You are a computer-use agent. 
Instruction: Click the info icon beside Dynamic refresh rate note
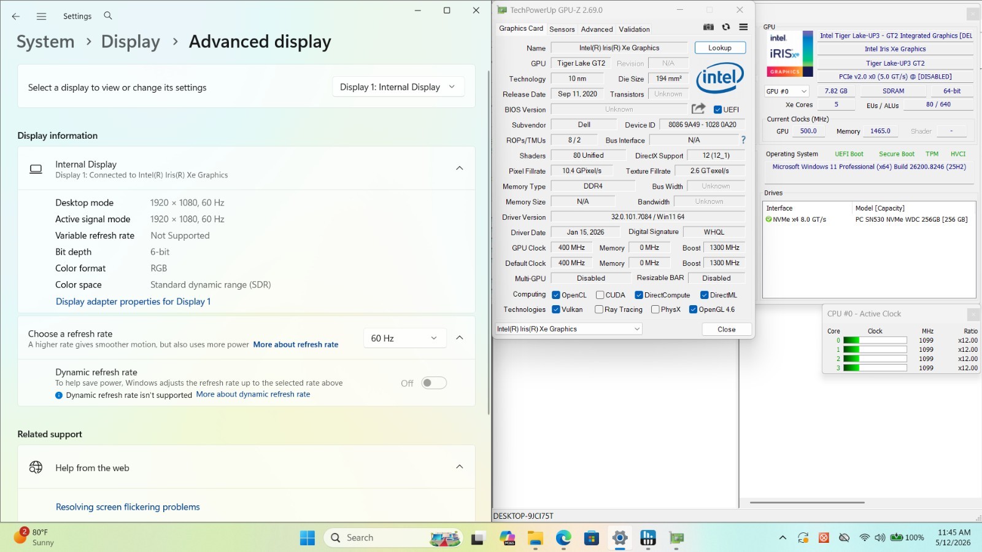pyautogui.click(x=59, y=395)
